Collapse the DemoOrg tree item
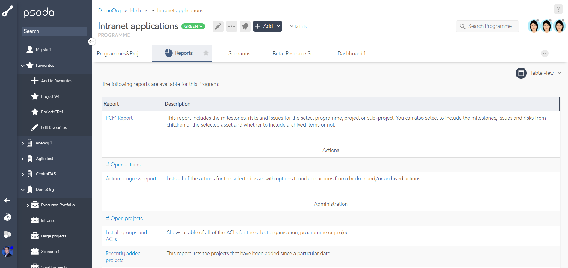The width and height of the screenshot is (568, 268). pyautogui.click(x=22, y=189)
